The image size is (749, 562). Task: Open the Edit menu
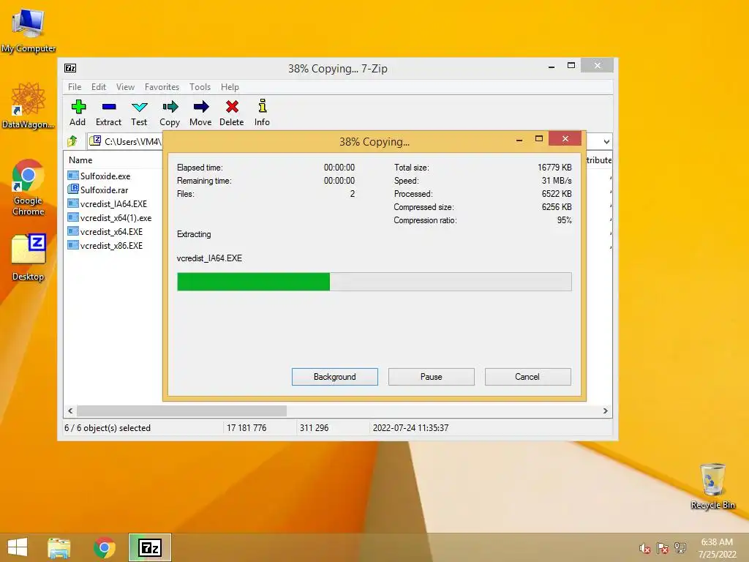(x=99, y=87)
